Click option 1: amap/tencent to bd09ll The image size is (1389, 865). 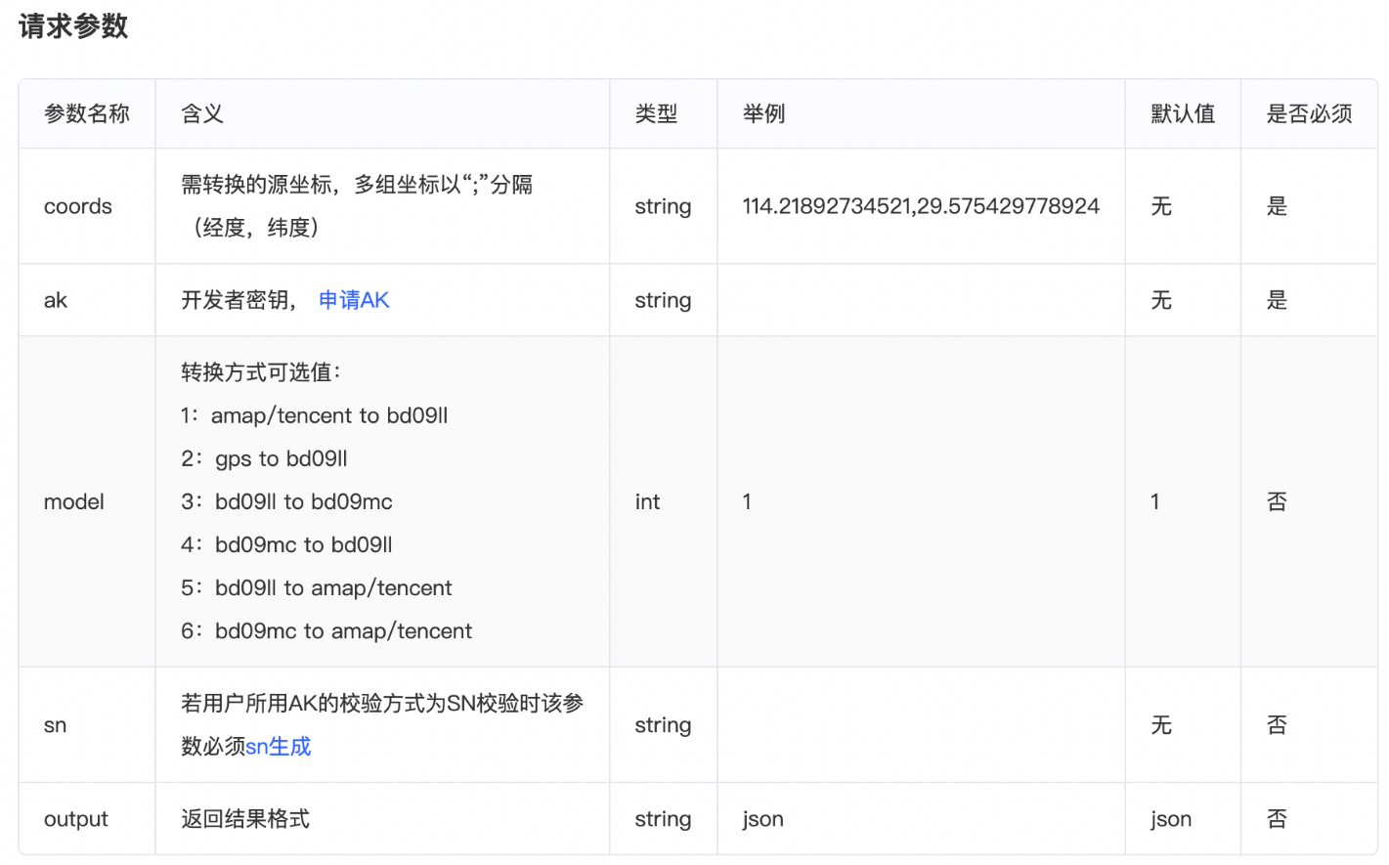point(315,415)
